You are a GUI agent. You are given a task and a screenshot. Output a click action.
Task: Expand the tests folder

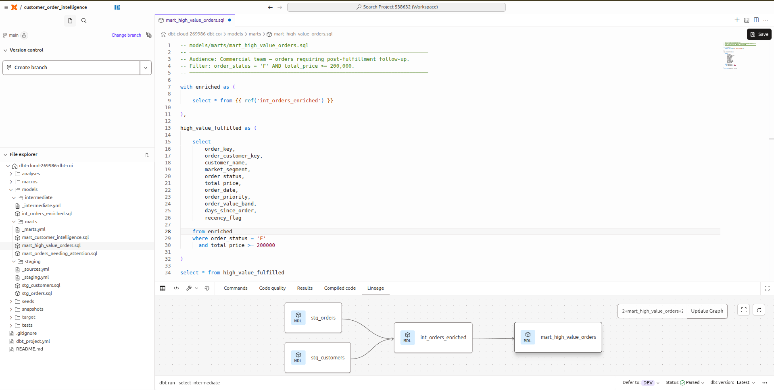[x=11, y=326]
